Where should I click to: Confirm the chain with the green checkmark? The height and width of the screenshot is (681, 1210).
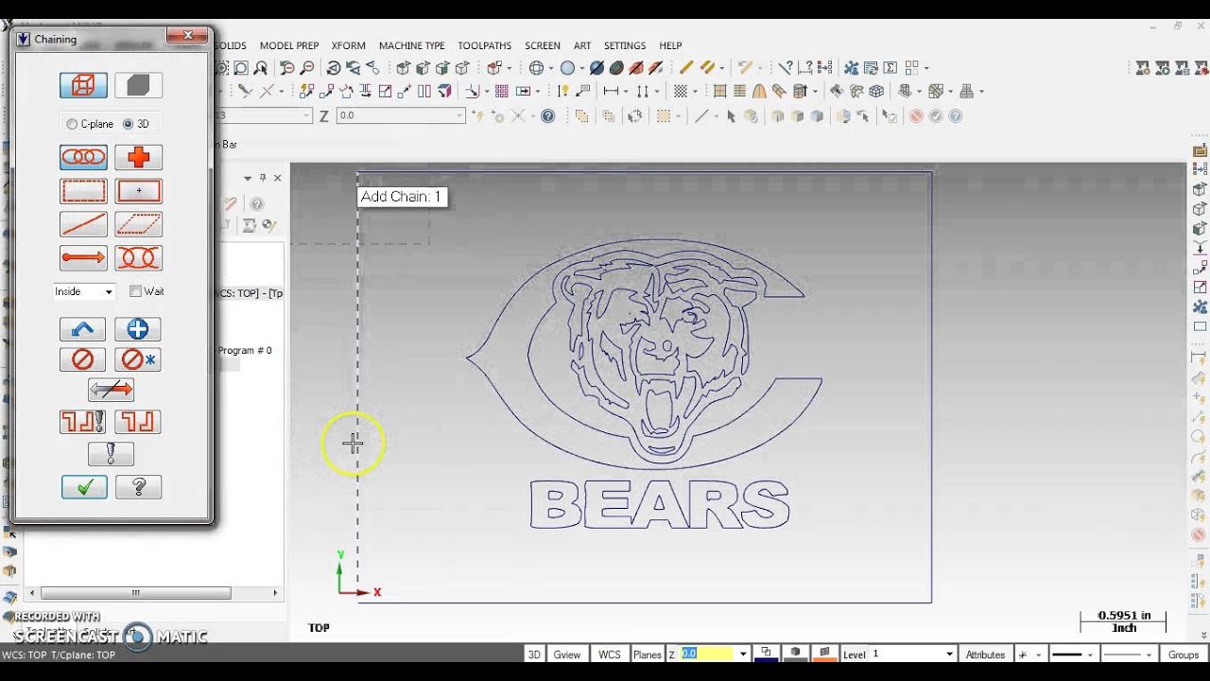point(84,487)
